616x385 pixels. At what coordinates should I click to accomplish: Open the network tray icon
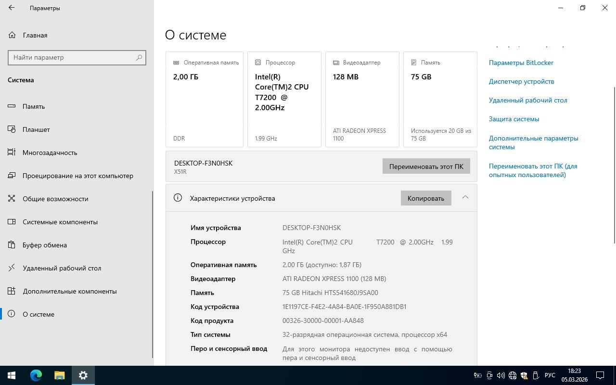pos(512,375)
